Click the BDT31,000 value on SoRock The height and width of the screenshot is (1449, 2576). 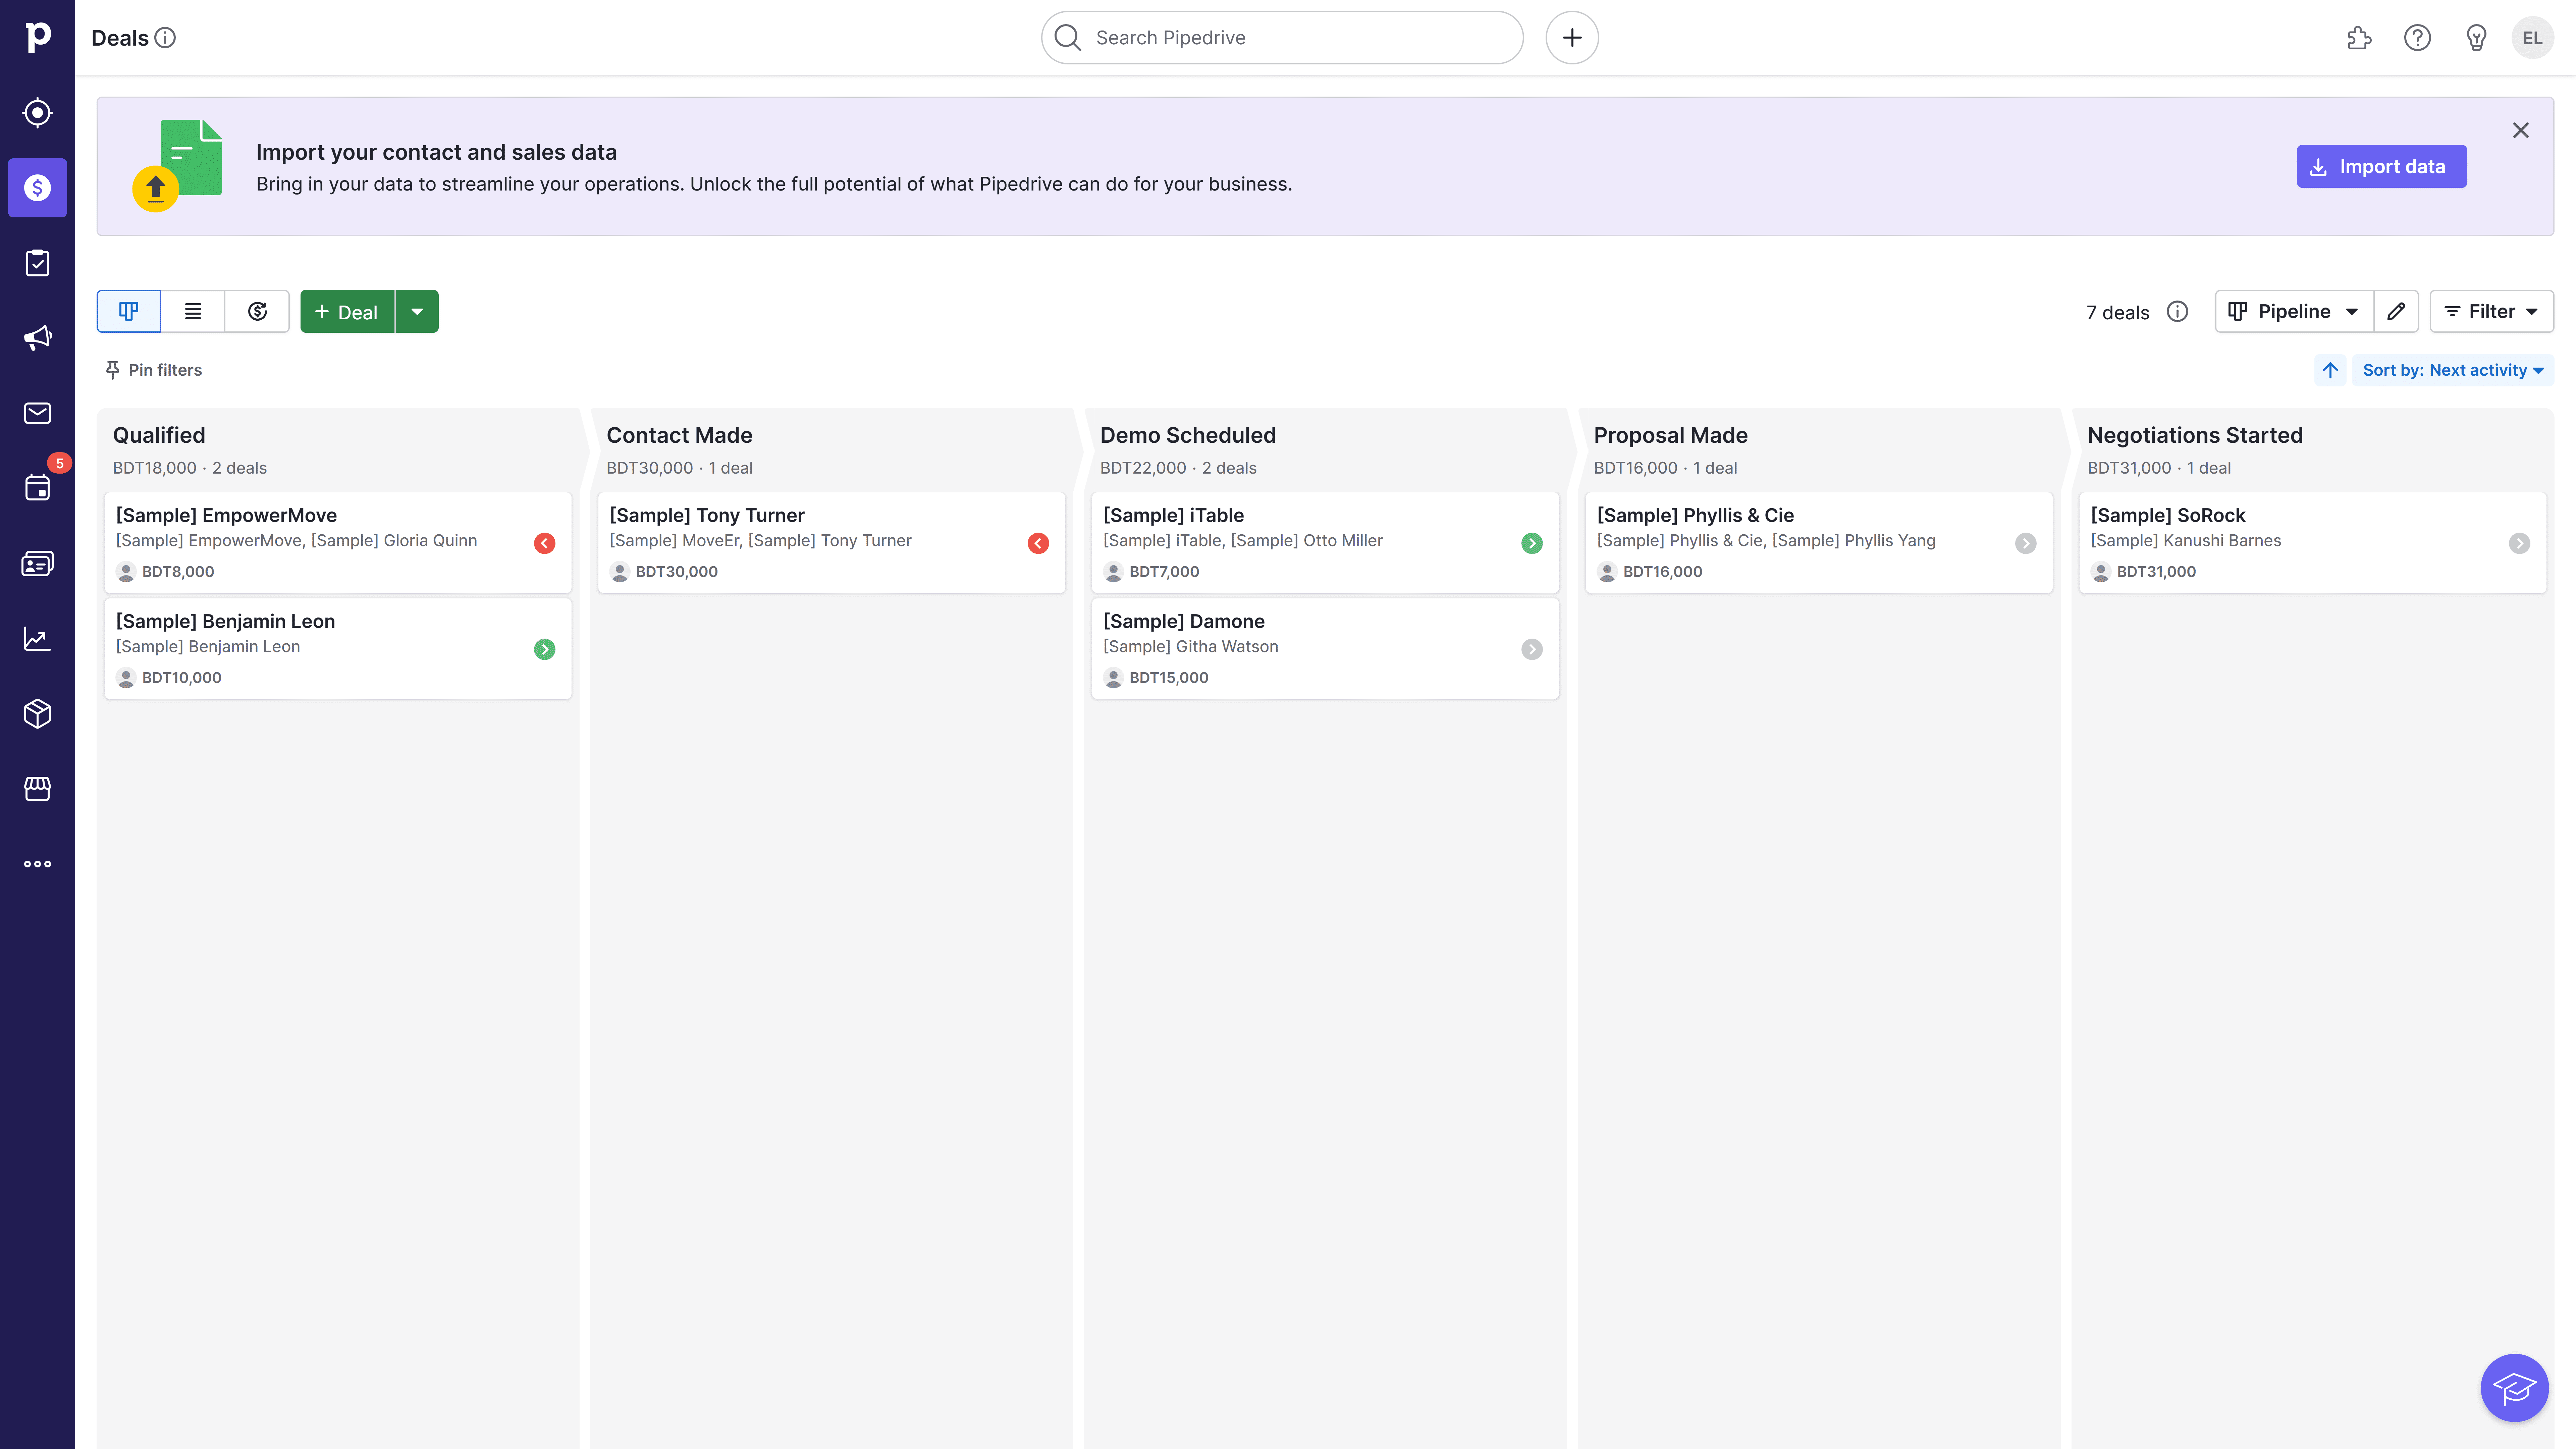pyautogui.click(x=2156, y=572)
